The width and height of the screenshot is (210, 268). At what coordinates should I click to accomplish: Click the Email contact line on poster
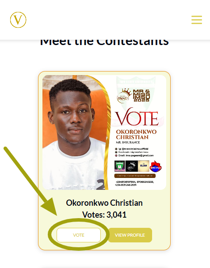pyautogui.click(x=134, y=155)
